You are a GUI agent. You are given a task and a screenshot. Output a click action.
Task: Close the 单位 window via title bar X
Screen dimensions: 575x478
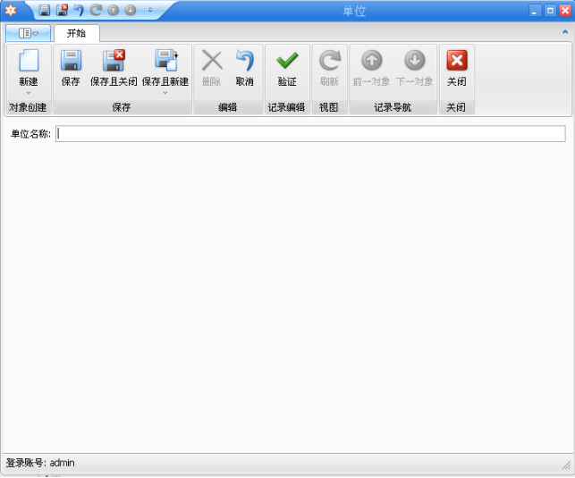tap(565, 11)
